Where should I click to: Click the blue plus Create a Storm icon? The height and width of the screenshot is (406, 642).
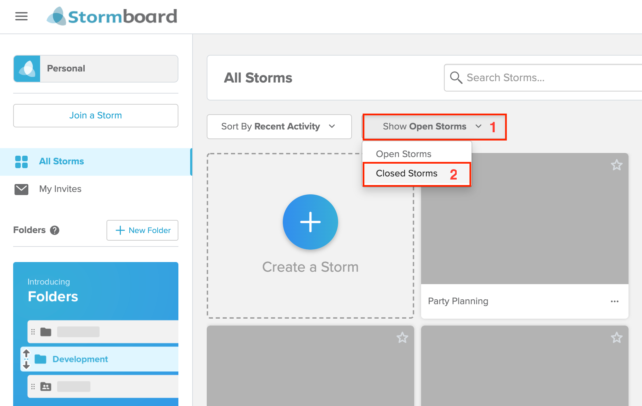coord(310,222)
